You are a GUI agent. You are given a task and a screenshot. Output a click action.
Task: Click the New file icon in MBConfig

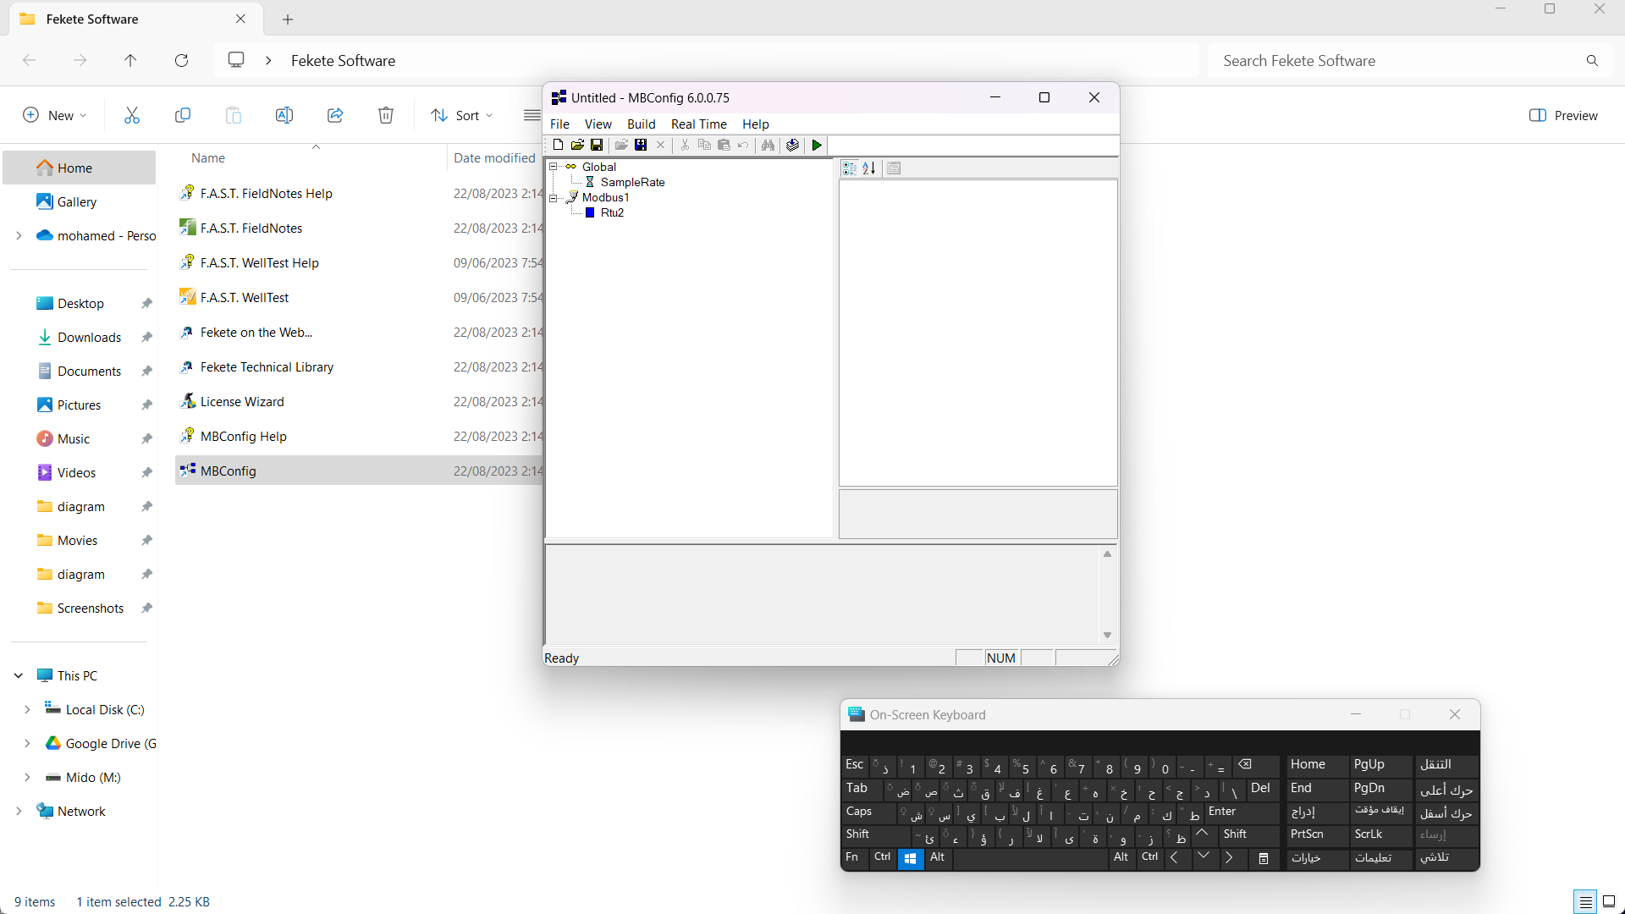tap(558, 145)
